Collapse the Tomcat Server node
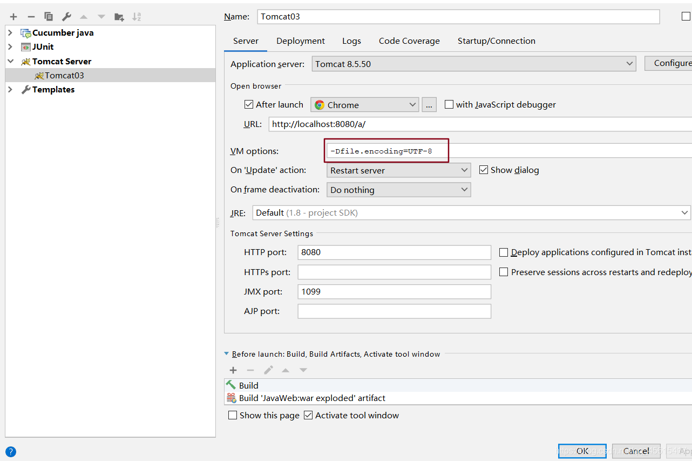 [x=10, y=62]
